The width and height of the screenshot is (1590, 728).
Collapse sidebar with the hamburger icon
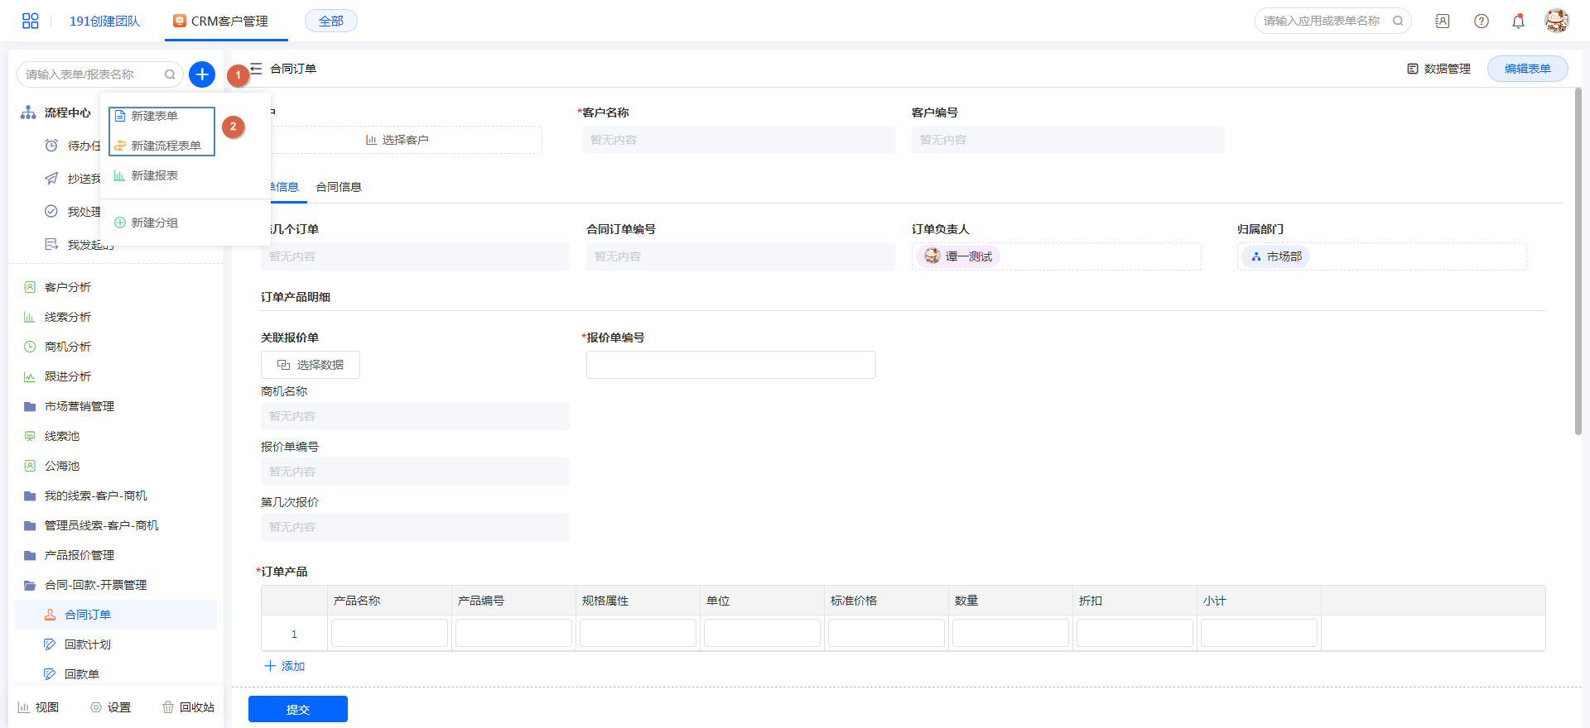tap(256, 69)
